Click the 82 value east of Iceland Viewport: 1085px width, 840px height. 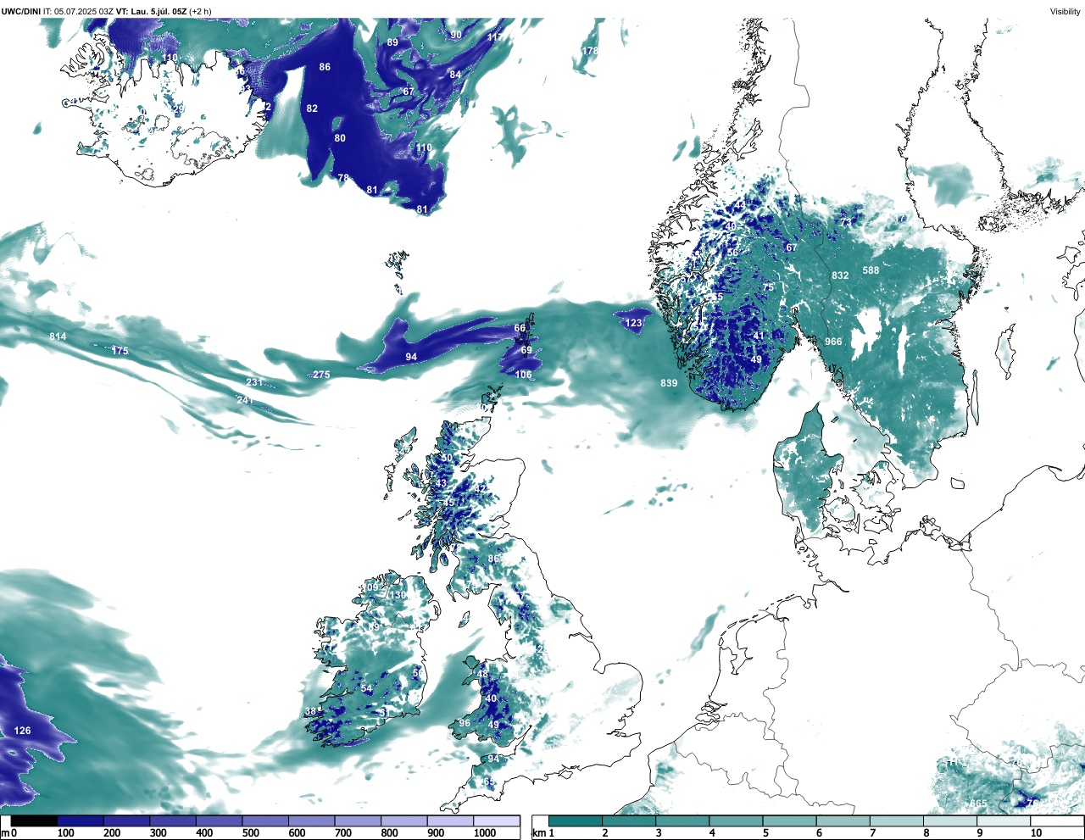click(312, 108)
